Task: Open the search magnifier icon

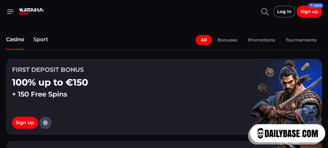Action: tap(265, 12)
